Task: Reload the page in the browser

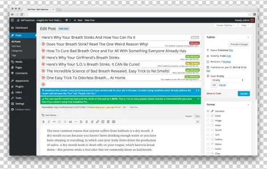Action: tap(22, 15)
